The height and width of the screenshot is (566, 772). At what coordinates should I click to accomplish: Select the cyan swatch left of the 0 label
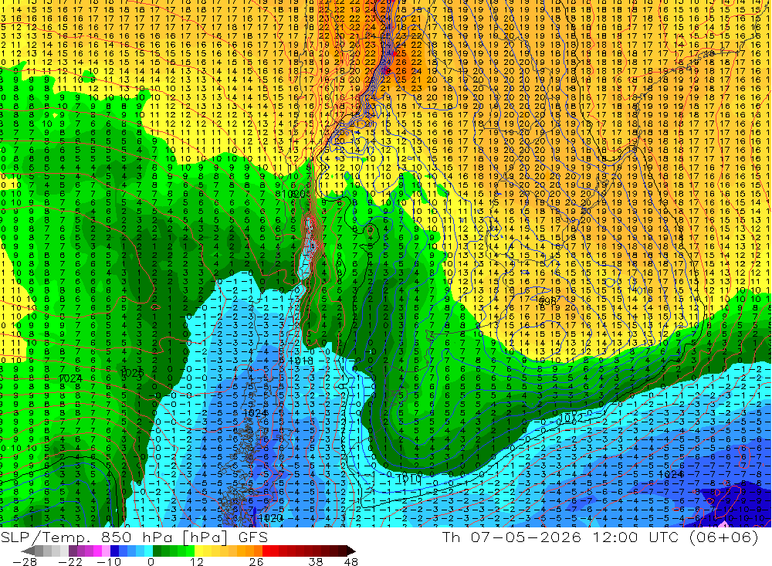pos(148,551)
